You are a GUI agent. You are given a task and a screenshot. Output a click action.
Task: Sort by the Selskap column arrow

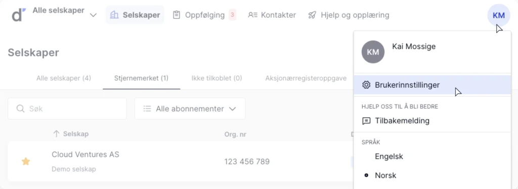[x=57, y=134]
